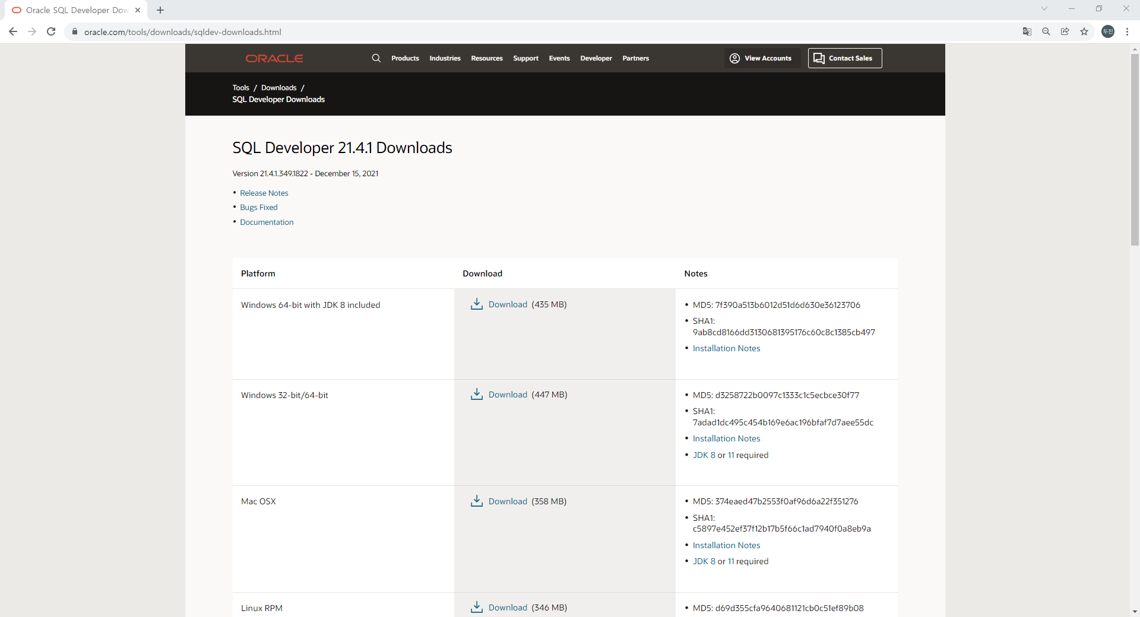Viewport: 1140px width, 617px height.
Task: Download the Windows 64-bit with JDK 8 package (435 MB)
Action: 508,304
